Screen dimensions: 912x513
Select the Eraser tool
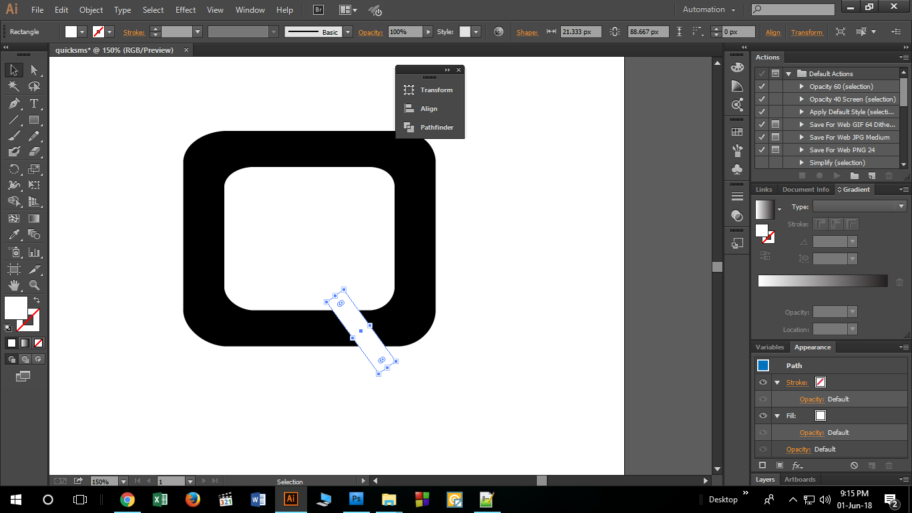[34, 152]
